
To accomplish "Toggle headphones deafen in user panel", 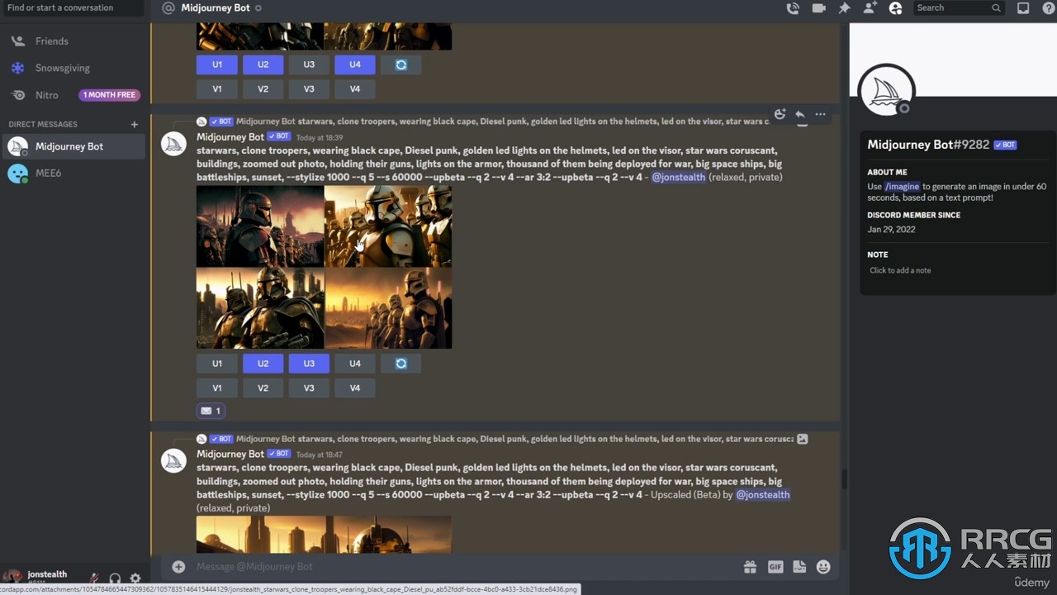I will click(115, 578).
